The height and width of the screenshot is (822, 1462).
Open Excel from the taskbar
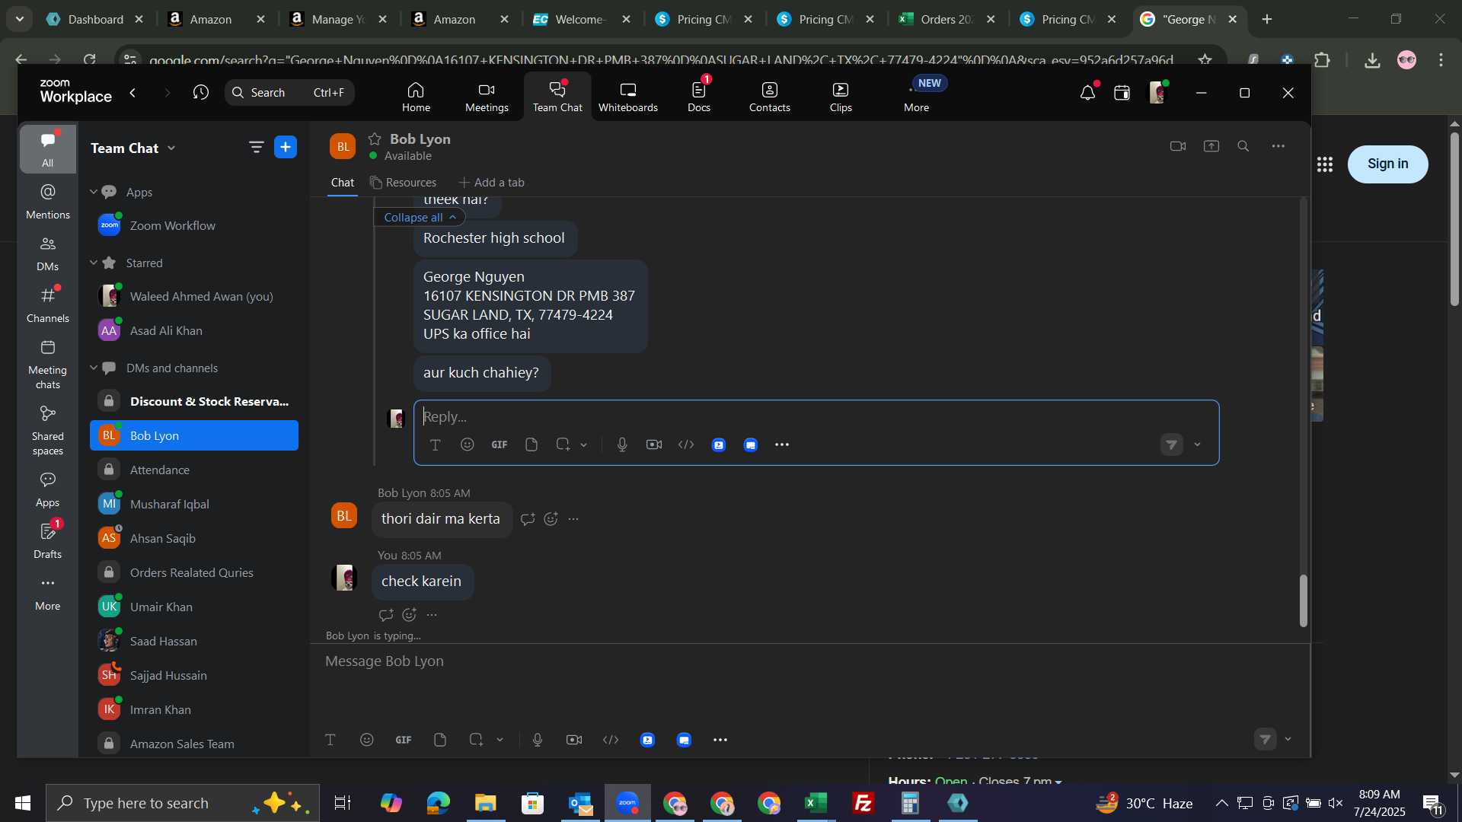816,803
